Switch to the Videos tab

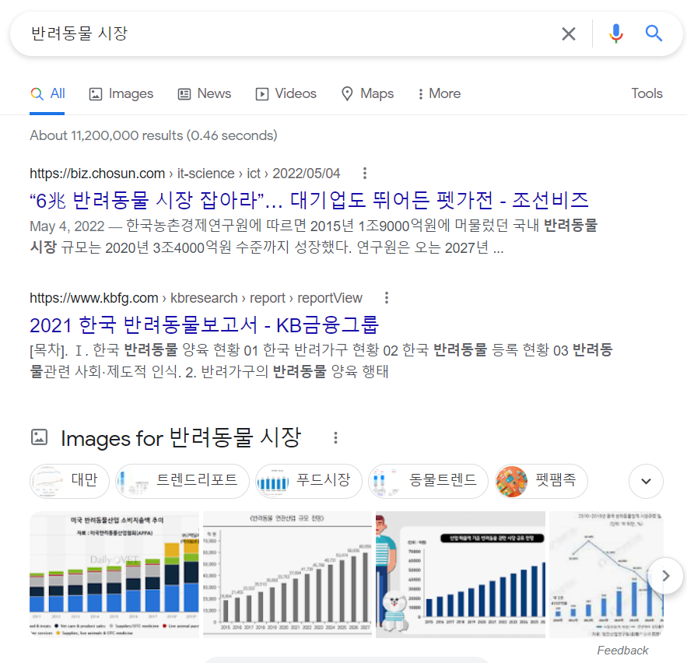(x=286, y=94)
